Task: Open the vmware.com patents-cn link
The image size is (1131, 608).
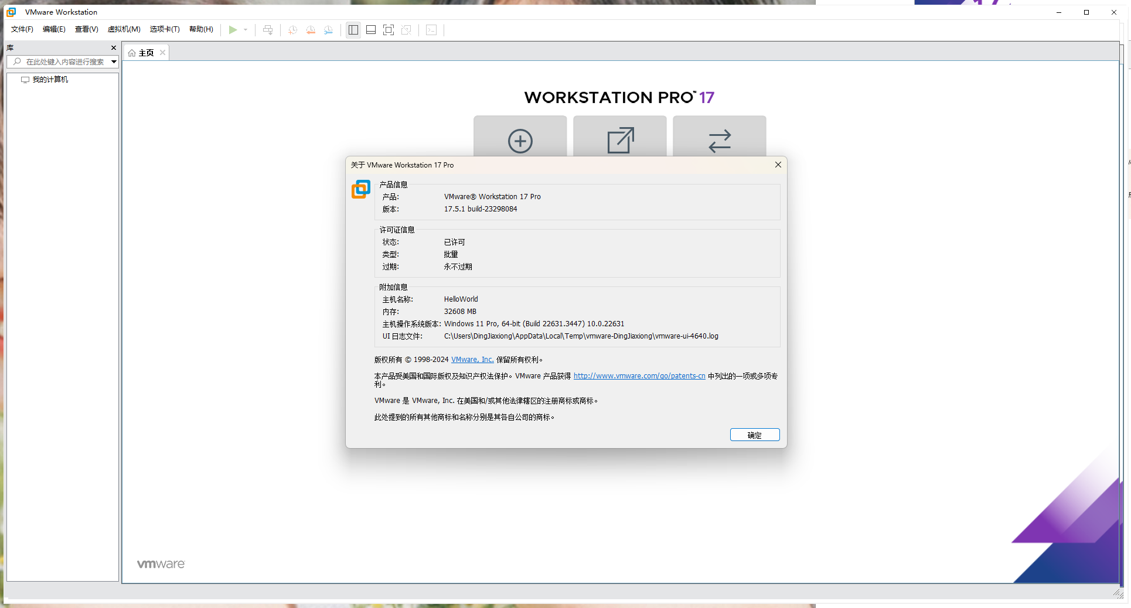Action: [x=639, y=376]
